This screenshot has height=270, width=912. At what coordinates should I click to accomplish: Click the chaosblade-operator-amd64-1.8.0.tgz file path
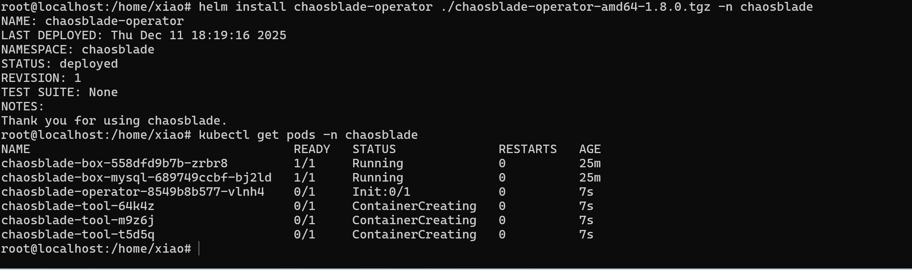tap(575, 7)
